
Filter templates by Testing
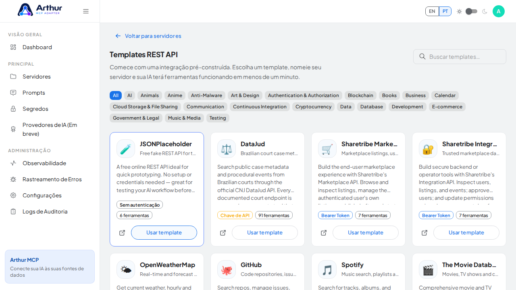point(218,118)
